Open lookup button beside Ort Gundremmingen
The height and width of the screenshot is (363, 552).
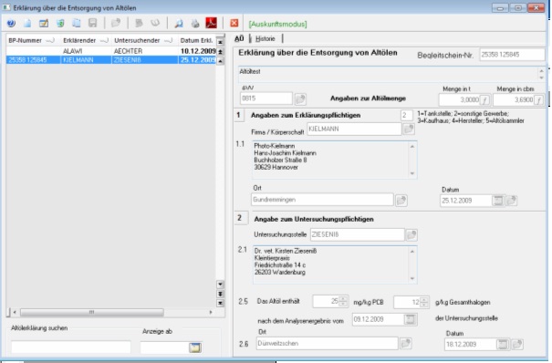click(401, 201)
